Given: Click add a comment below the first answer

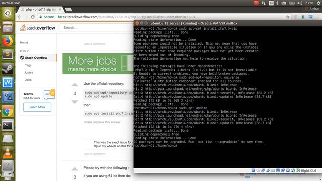Looking at the screenshot, I should pyautogui.click(x=95, y=154).
